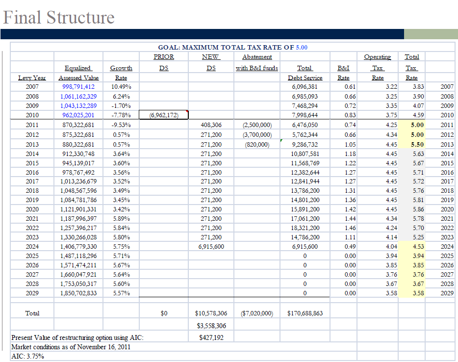Select the Growth Rate cell -9.53%
Screen dimensions: 458x362
point(121,125)
